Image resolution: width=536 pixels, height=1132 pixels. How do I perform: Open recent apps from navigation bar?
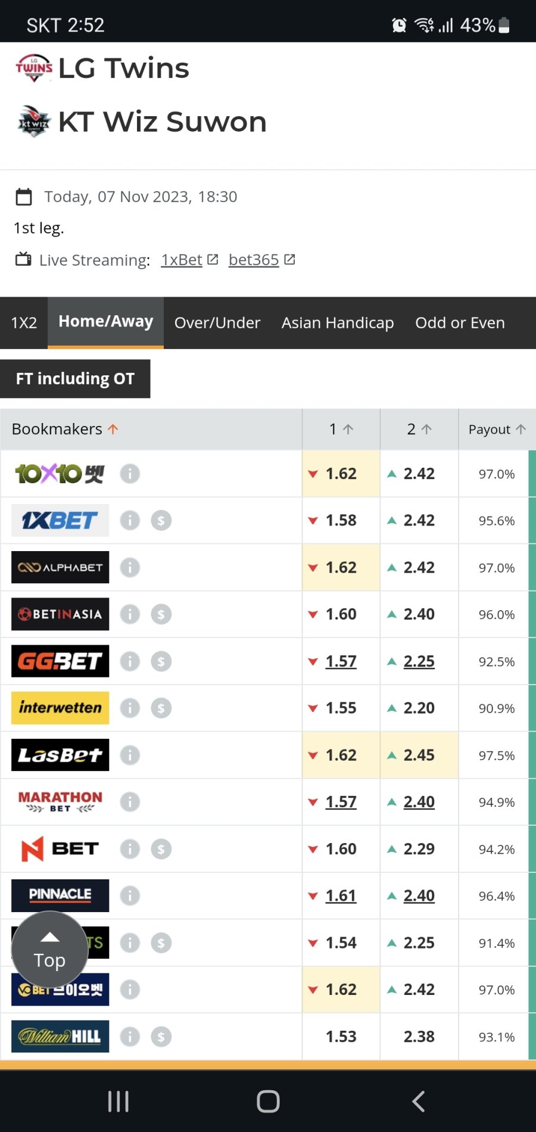(118, 1101)
